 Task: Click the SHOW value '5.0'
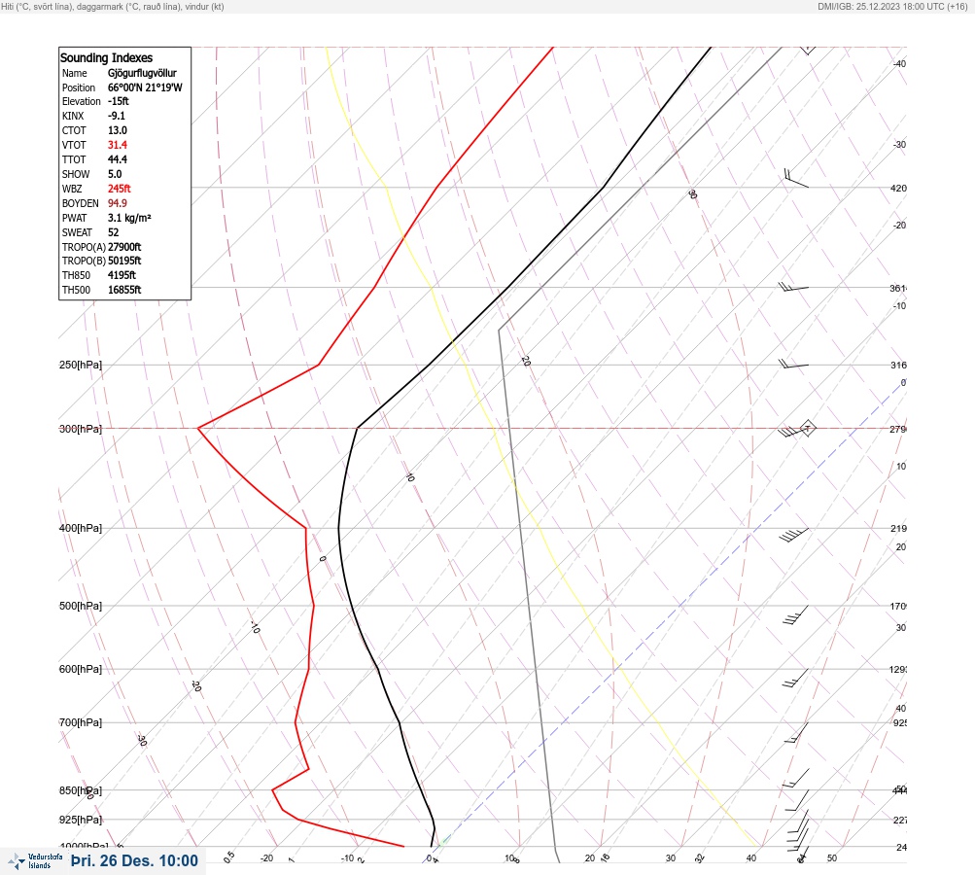click(x=115, y=174)
